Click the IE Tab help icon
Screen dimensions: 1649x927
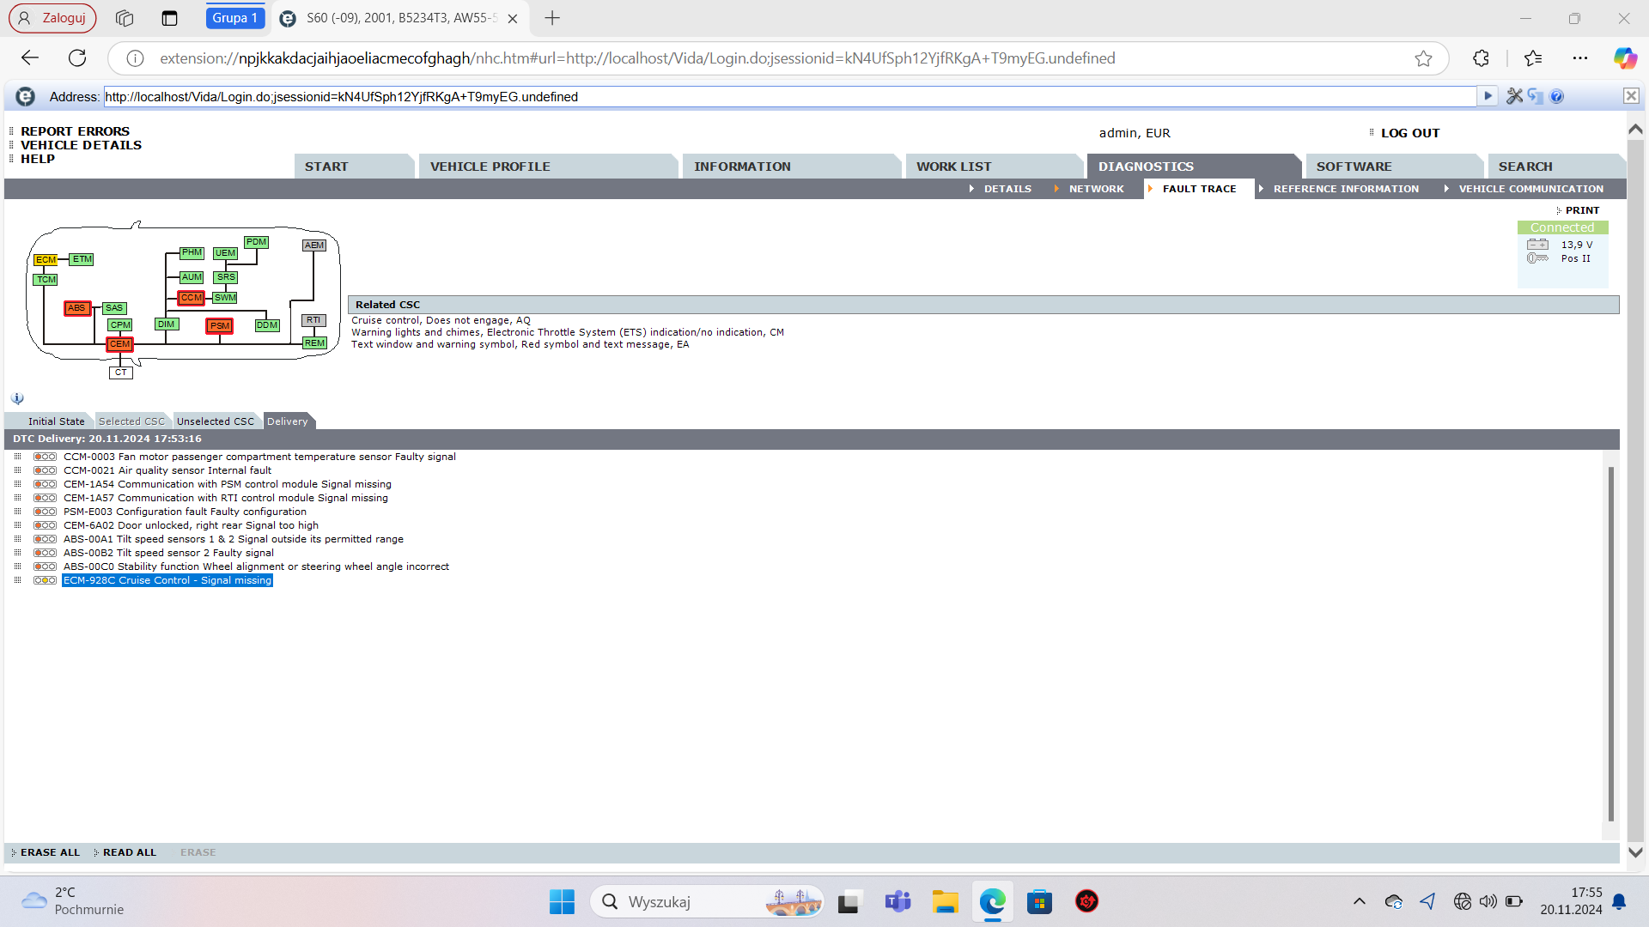pos(1557,96)
